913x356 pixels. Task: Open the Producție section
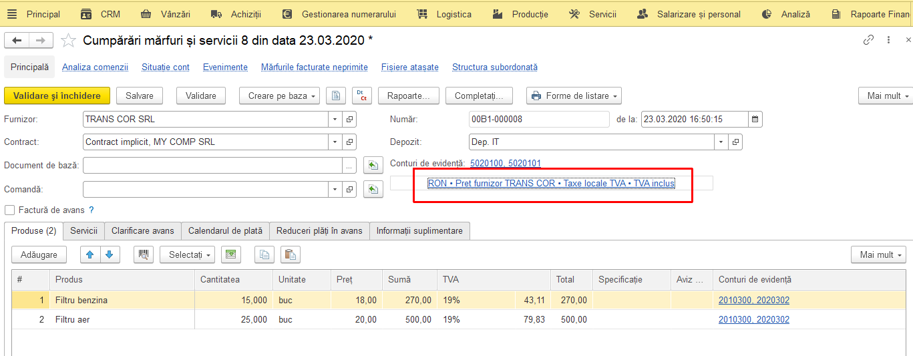click(x=520, y=14)
